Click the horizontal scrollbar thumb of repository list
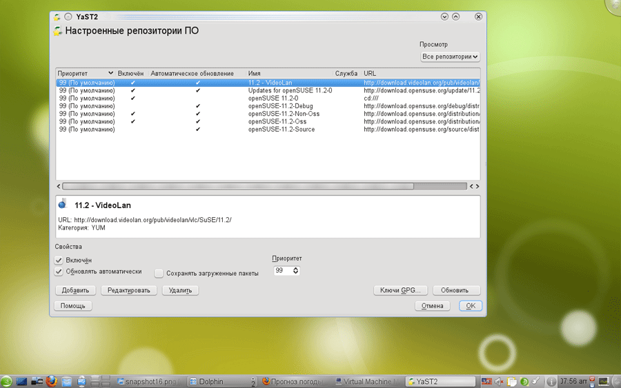This screenshot has width=621, height=388. point(238,186)
